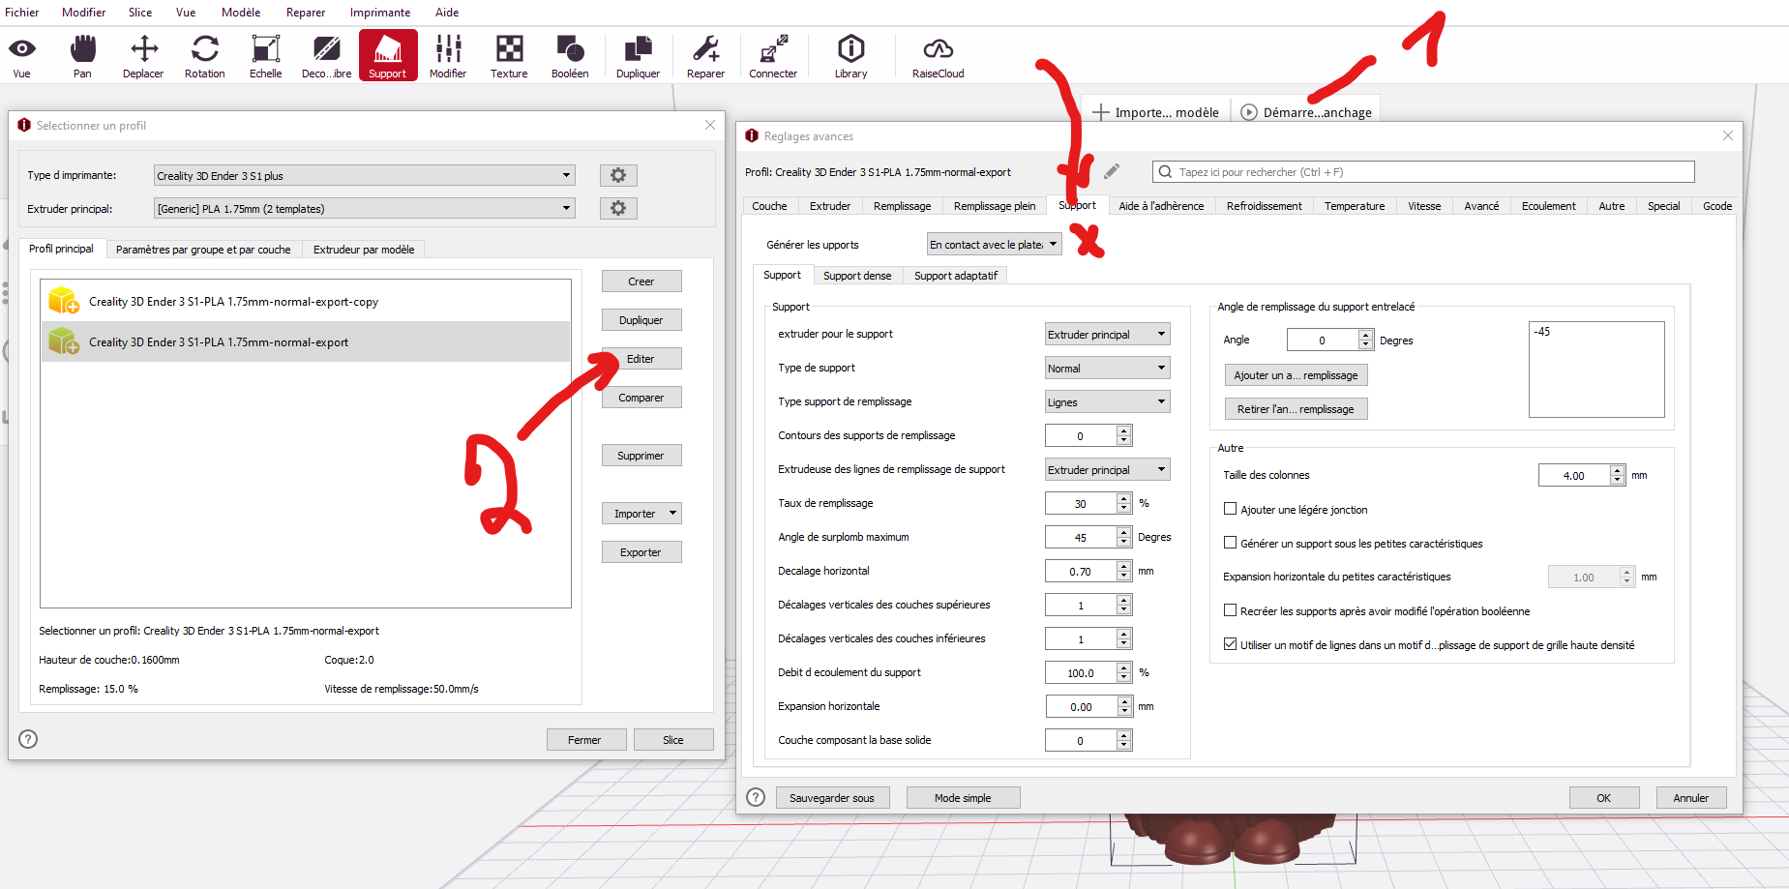Uncheck Utiliser un motif de lignes
1789x889 pixels.
tap(1230, 644)
